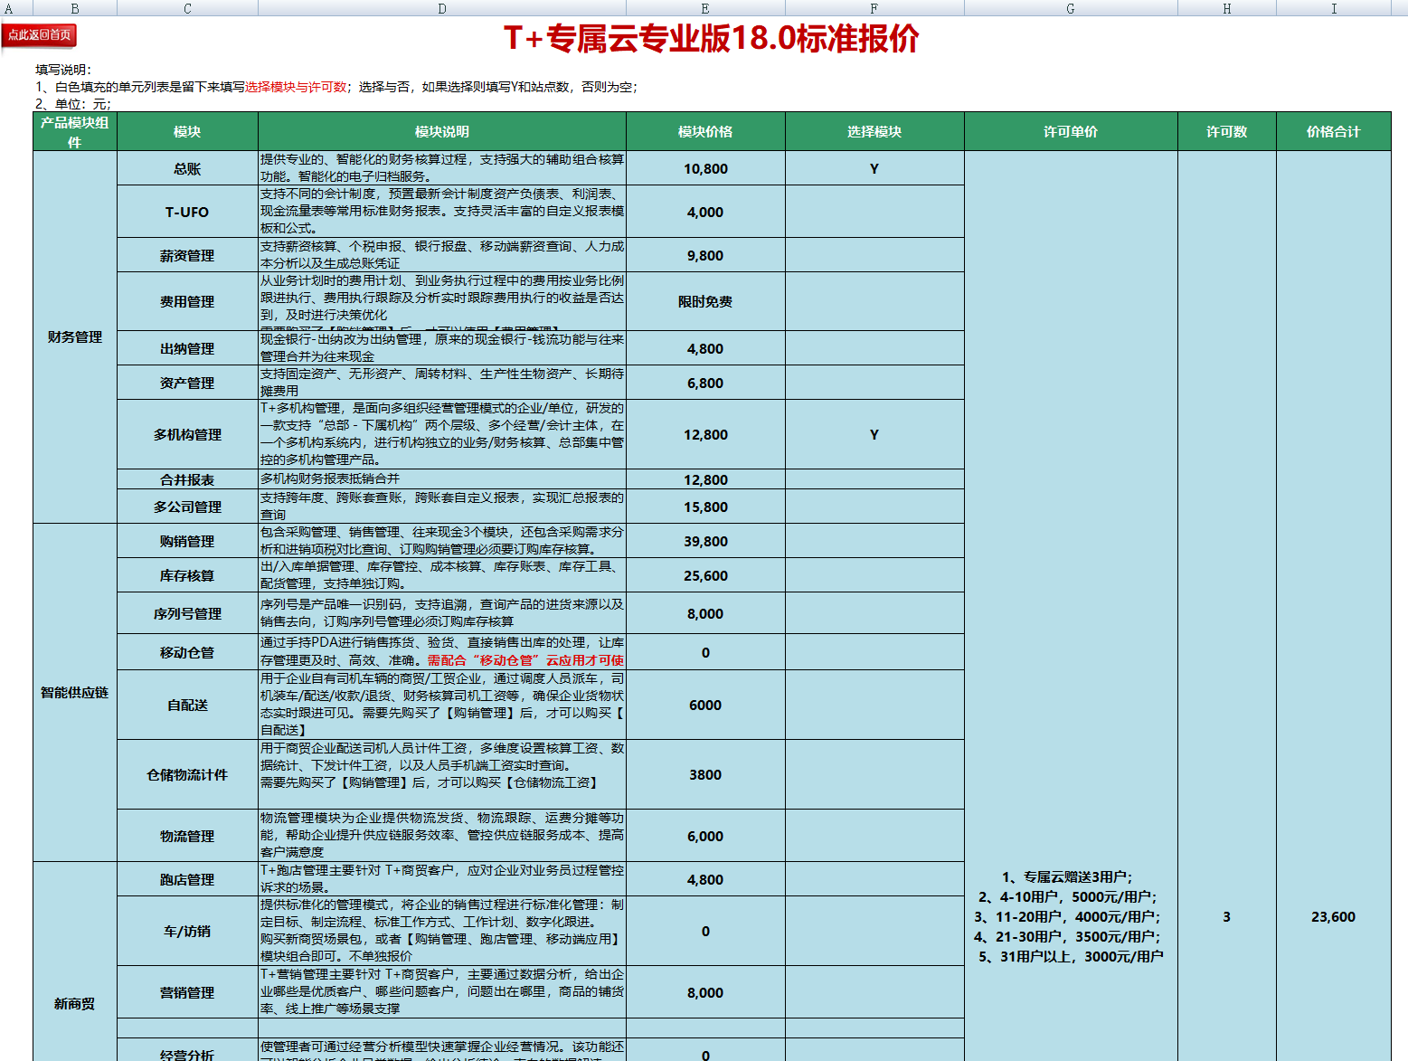Image resolution: width=1408 pixels, height=1061 pixels.
Task: Click the empty 选择模块 cell for 库存核算
Action: tap(874, 575)
